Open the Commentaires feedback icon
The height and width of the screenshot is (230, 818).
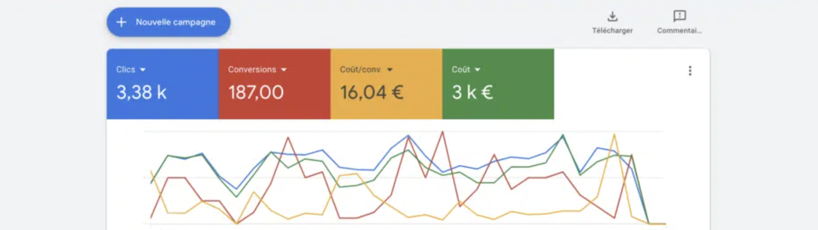point(679,16)
